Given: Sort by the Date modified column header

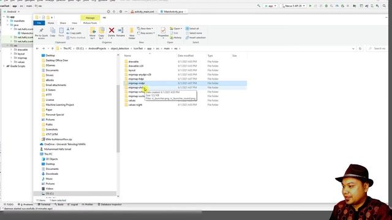Looking at the screenshot, I should pos(186,56).
